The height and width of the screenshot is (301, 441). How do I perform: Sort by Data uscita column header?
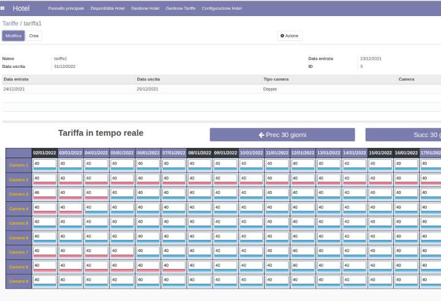pos(148,79)
